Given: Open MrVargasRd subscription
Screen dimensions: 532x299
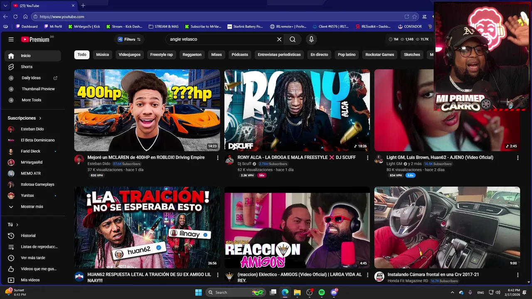Looking at the screenshot, I should 33,162.
